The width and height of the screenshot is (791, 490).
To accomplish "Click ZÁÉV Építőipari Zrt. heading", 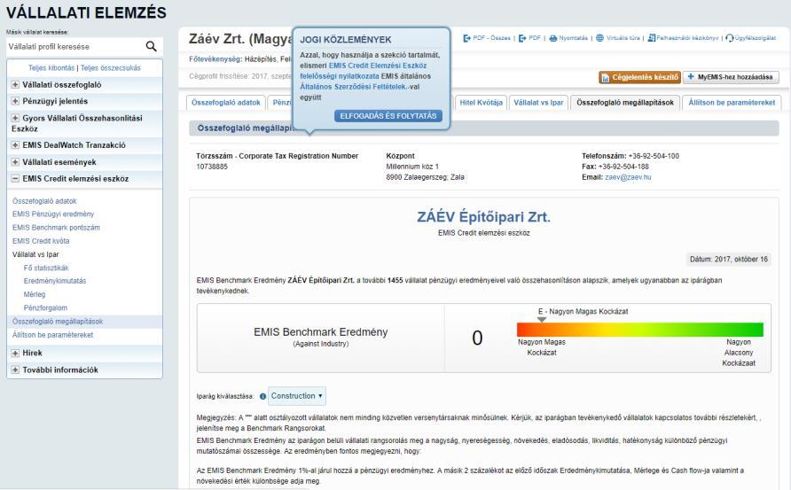I will coord(484,217).
